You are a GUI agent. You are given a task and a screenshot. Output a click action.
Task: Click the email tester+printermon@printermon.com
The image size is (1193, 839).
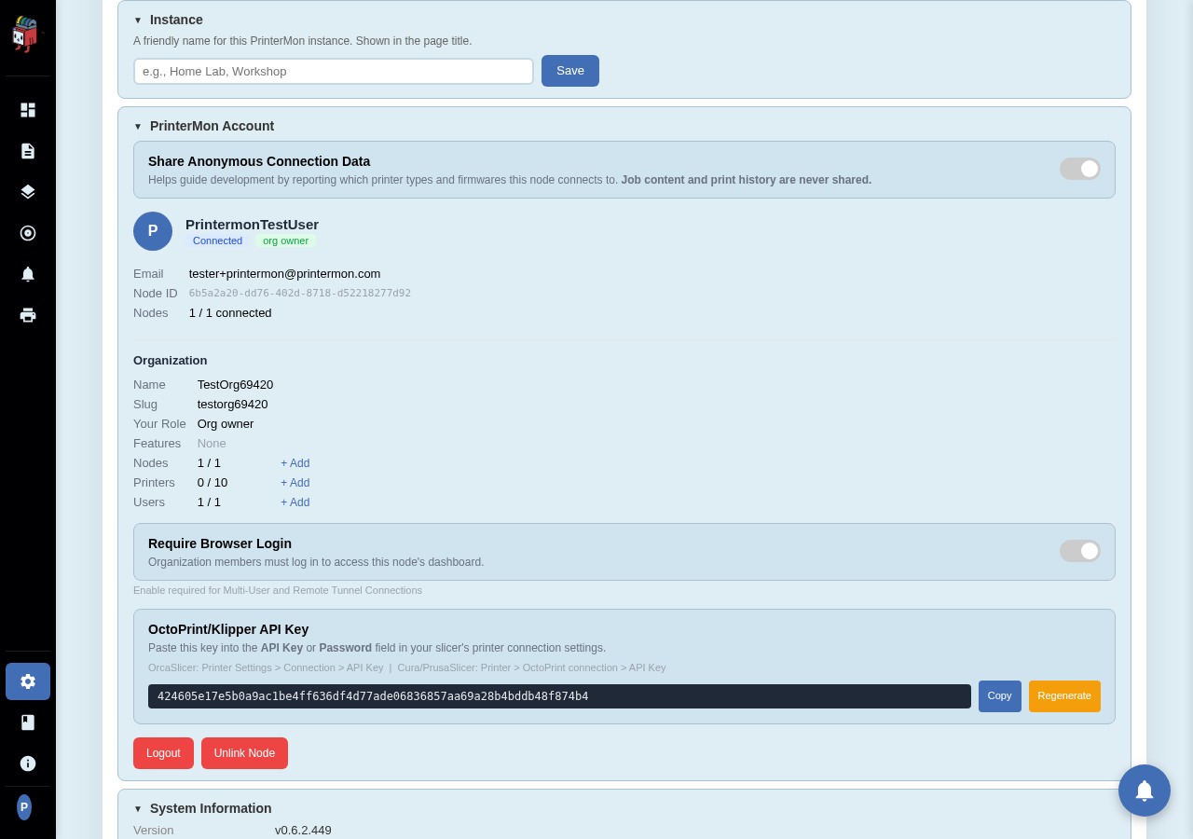coord(285,274)
